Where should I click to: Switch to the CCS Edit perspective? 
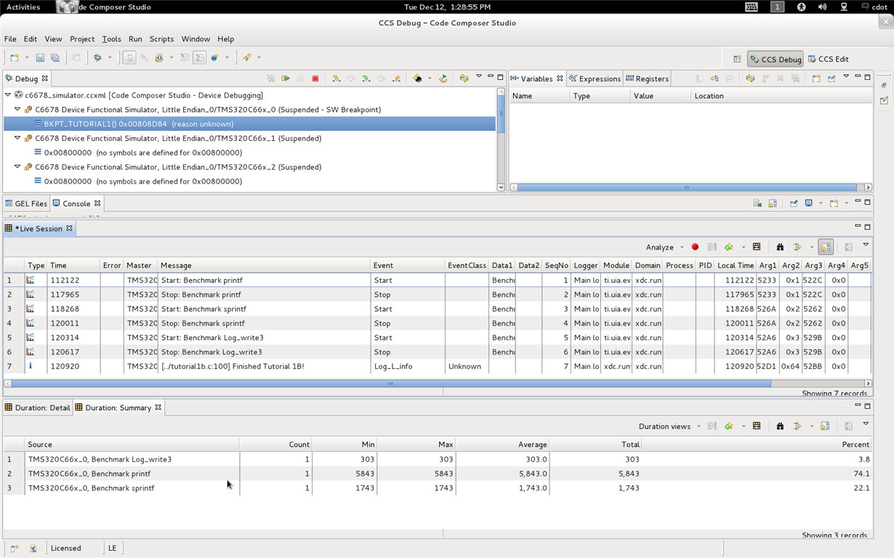828,59
